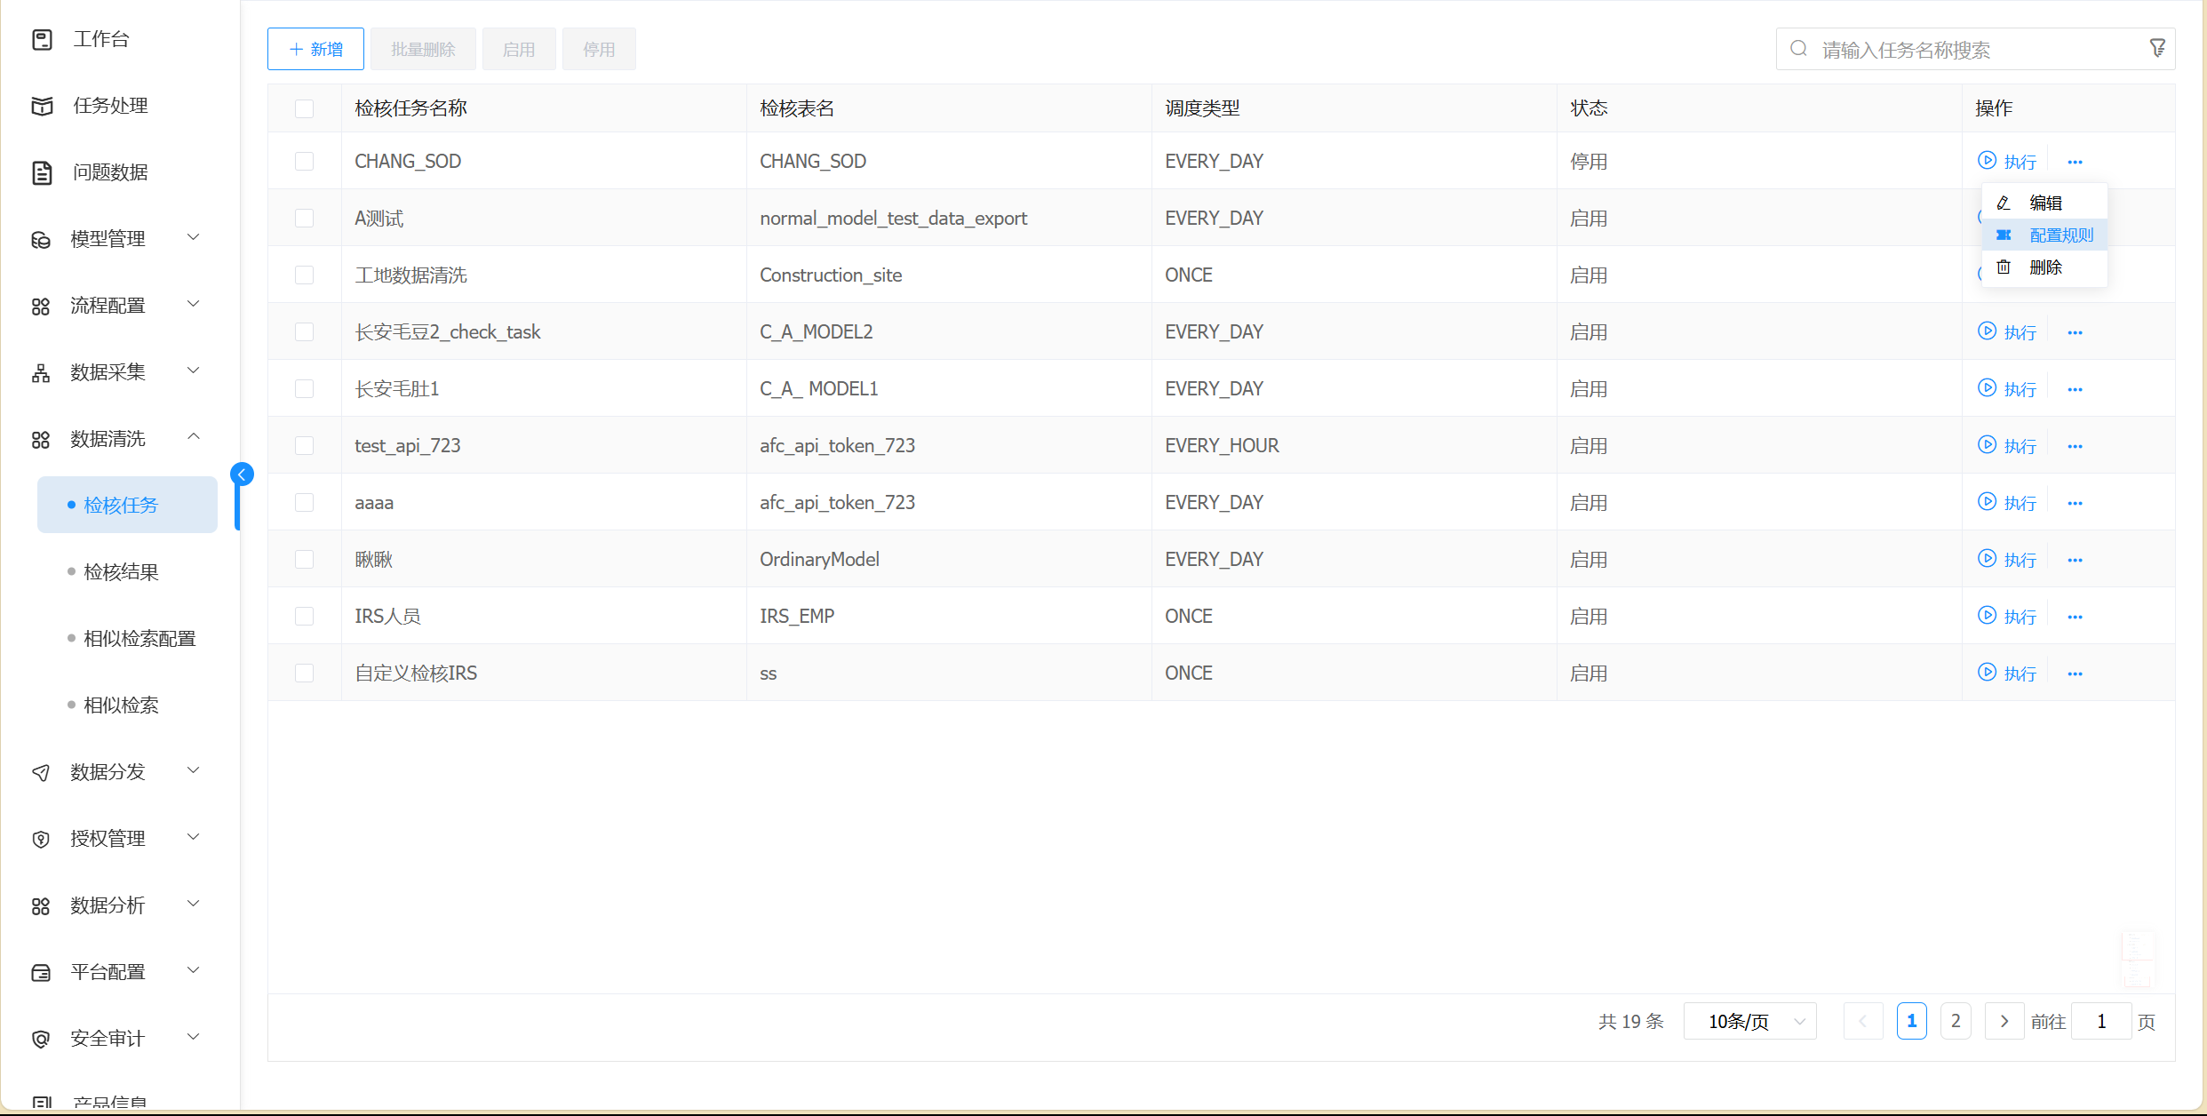This screenshot has width=2207, height=1116.
Task: Click the 任务处理 icon in sidebar
Action: tap(42, 106)
